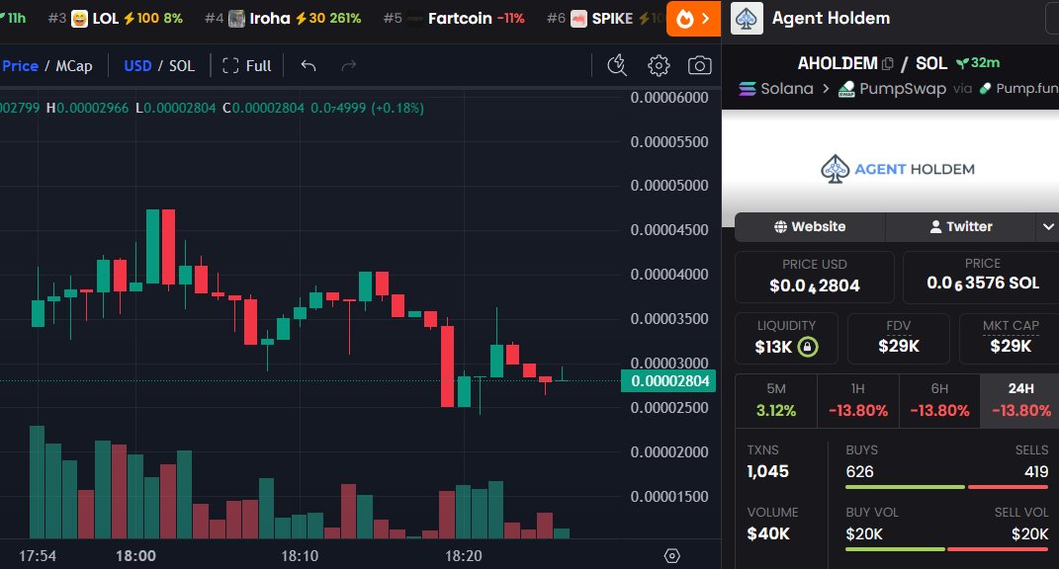Click the Agent Holdem spade logo icon
This screenshot has width=1059, height=569.
pyautogui.click(x=747, y=18)
